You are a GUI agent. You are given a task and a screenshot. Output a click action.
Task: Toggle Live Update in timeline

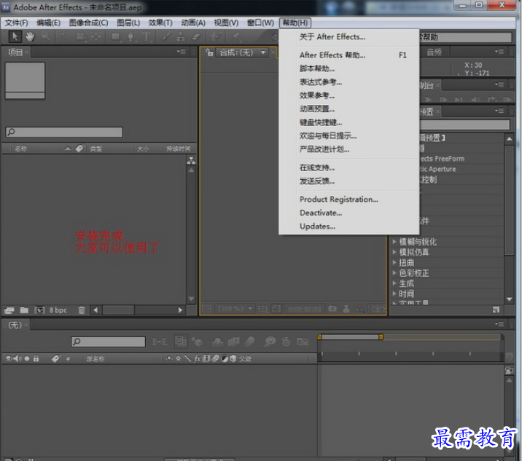point(181,342)
